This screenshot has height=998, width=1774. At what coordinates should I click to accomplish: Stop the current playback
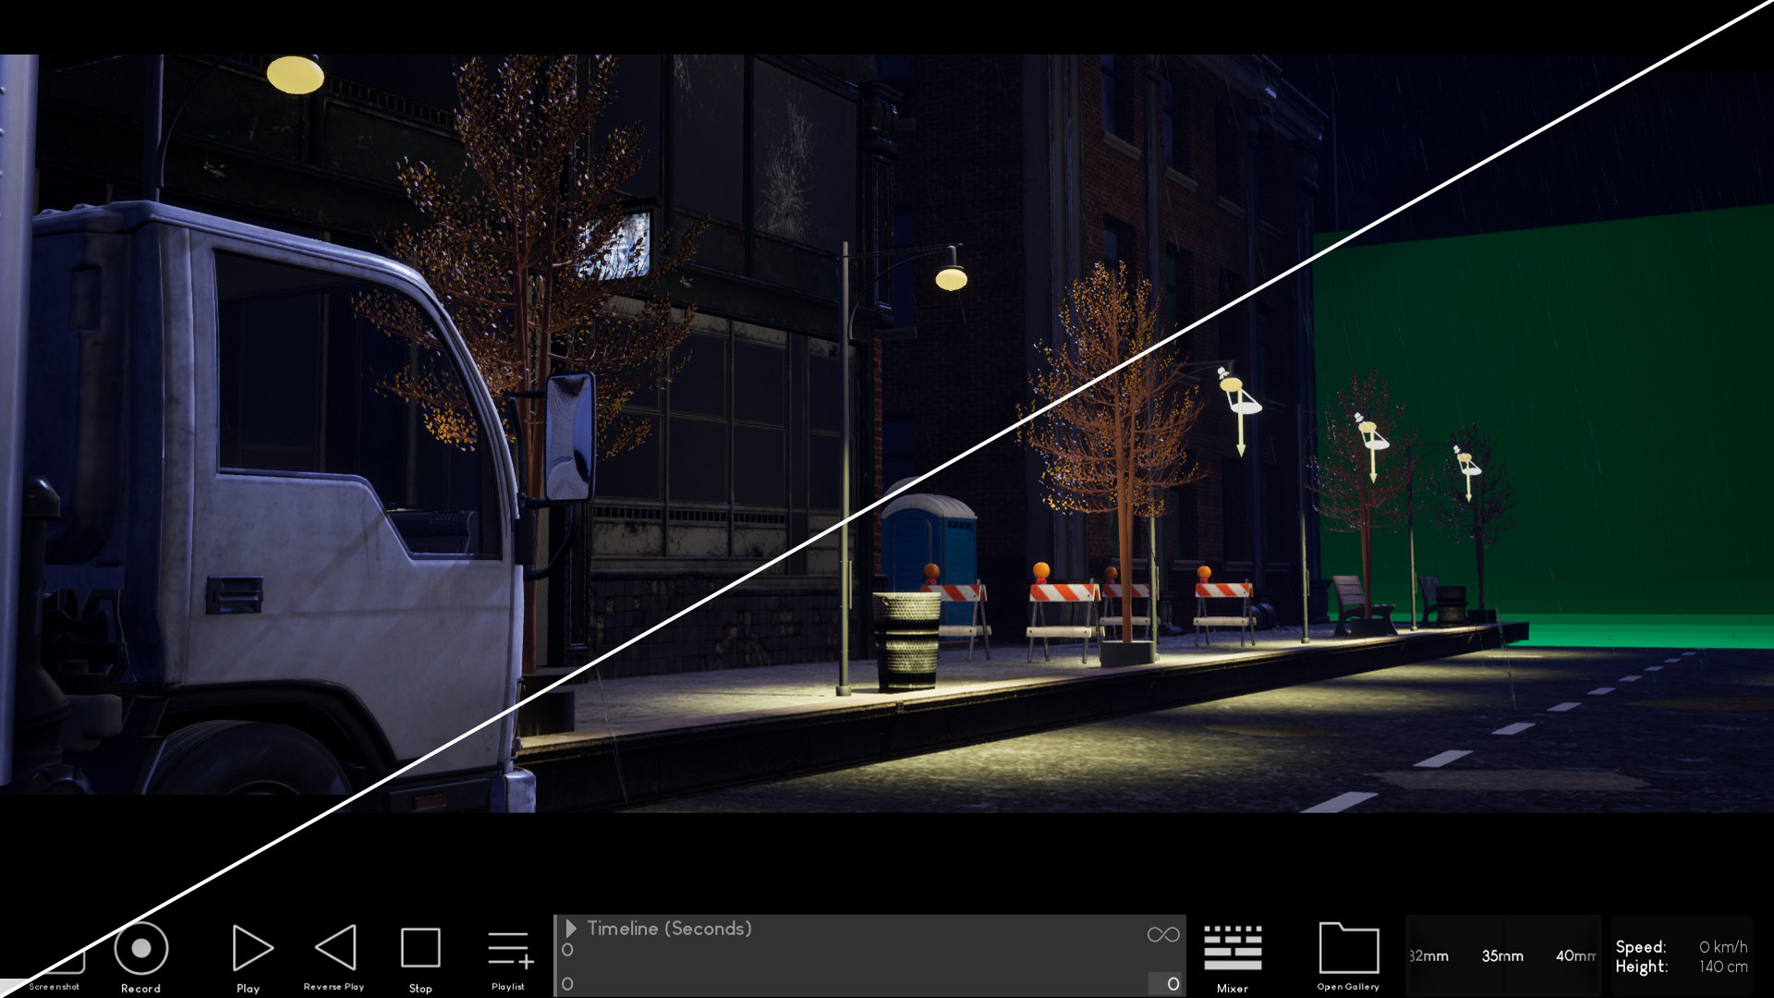pos(420,948)
